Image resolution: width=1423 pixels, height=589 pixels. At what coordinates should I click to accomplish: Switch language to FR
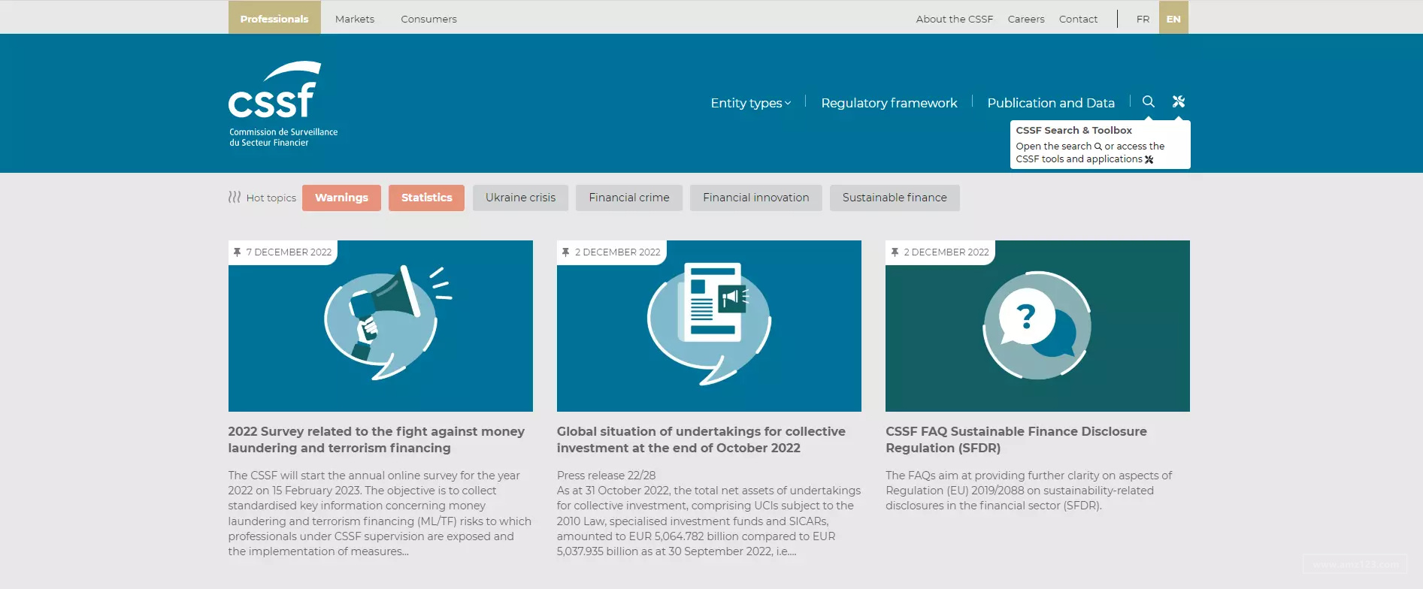click(x=1143, y=19)
